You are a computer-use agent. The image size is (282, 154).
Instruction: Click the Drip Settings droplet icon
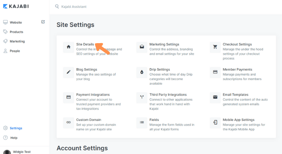pyautogui.click(x=142, y=72)
